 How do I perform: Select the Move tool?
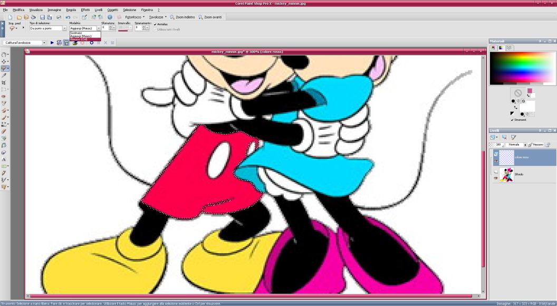4,62
